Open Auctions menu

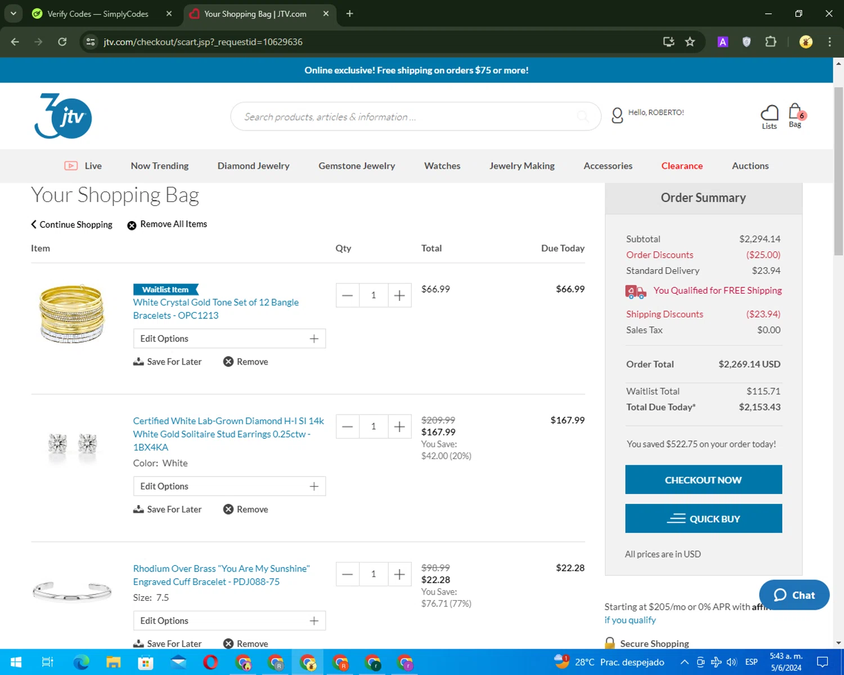point(750,166)
